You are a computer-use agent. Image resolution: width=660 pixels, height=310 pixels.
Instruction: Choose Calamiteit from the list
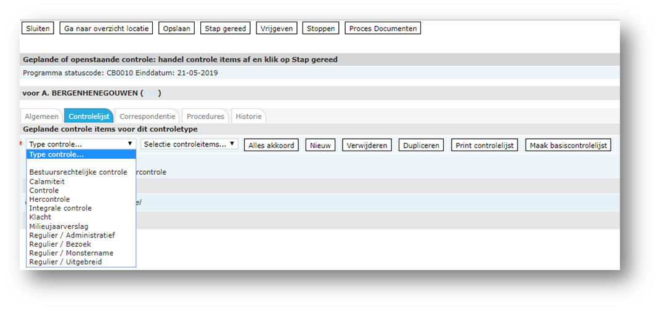click(x=47, y=181)
